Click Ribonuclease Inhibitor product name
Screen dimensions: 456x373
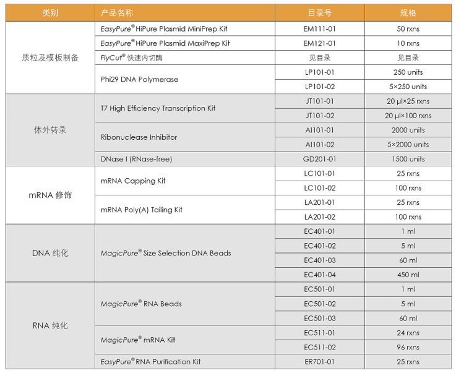[139, 137]
